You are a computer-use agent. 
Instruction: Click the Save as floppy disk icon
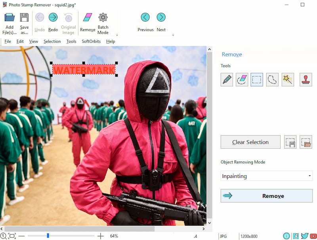(24, 17)
